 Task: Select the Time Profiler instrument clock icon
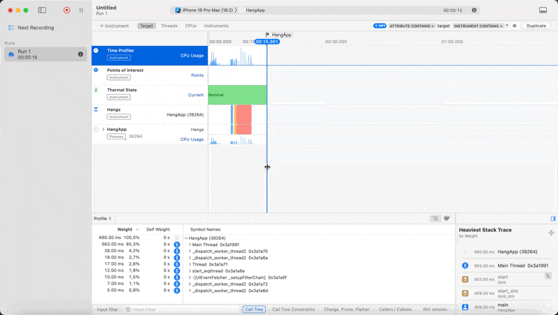pyautogui.click(x=96, y=51)
